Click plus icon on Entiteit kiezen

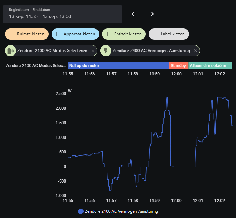107,34
